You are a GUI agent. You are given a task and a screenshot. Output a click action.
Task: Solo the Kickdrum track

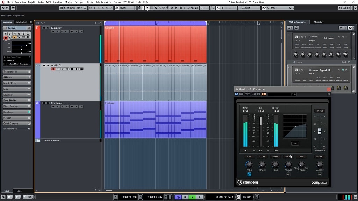(48, 28)
